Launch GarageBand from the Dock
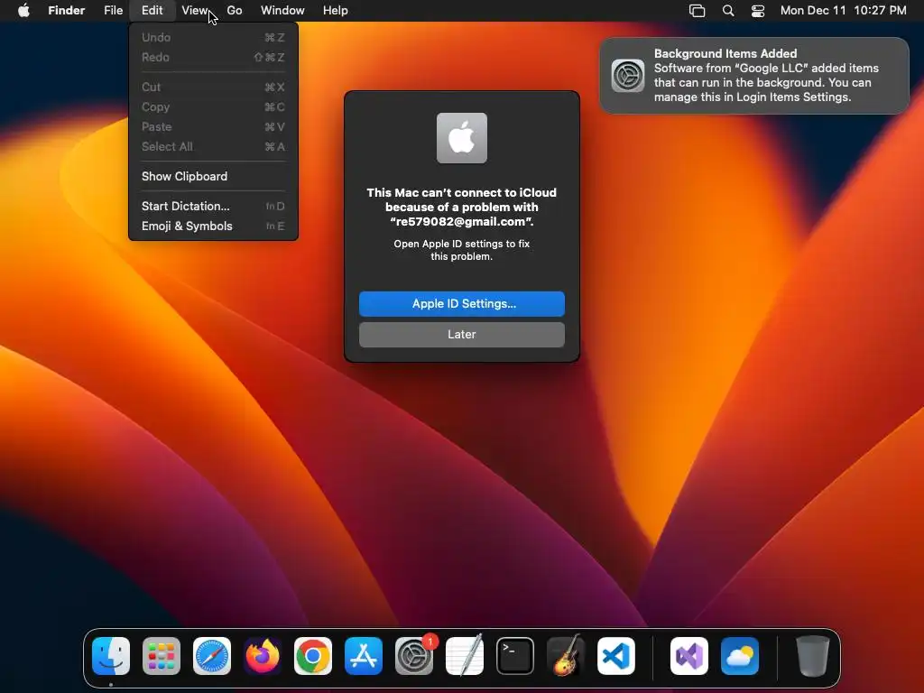The image size is (924, 693). click(566, 656)
